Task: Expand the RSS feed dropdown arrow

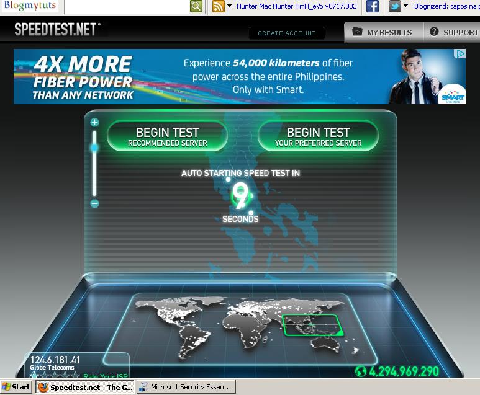Action: coord(229,6)
